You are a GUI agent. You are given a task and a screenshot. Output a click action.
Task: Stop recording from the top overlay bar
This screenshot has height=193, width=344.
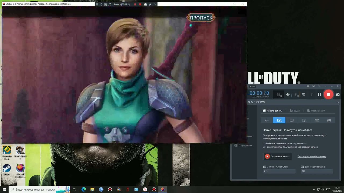click(140, 4)
